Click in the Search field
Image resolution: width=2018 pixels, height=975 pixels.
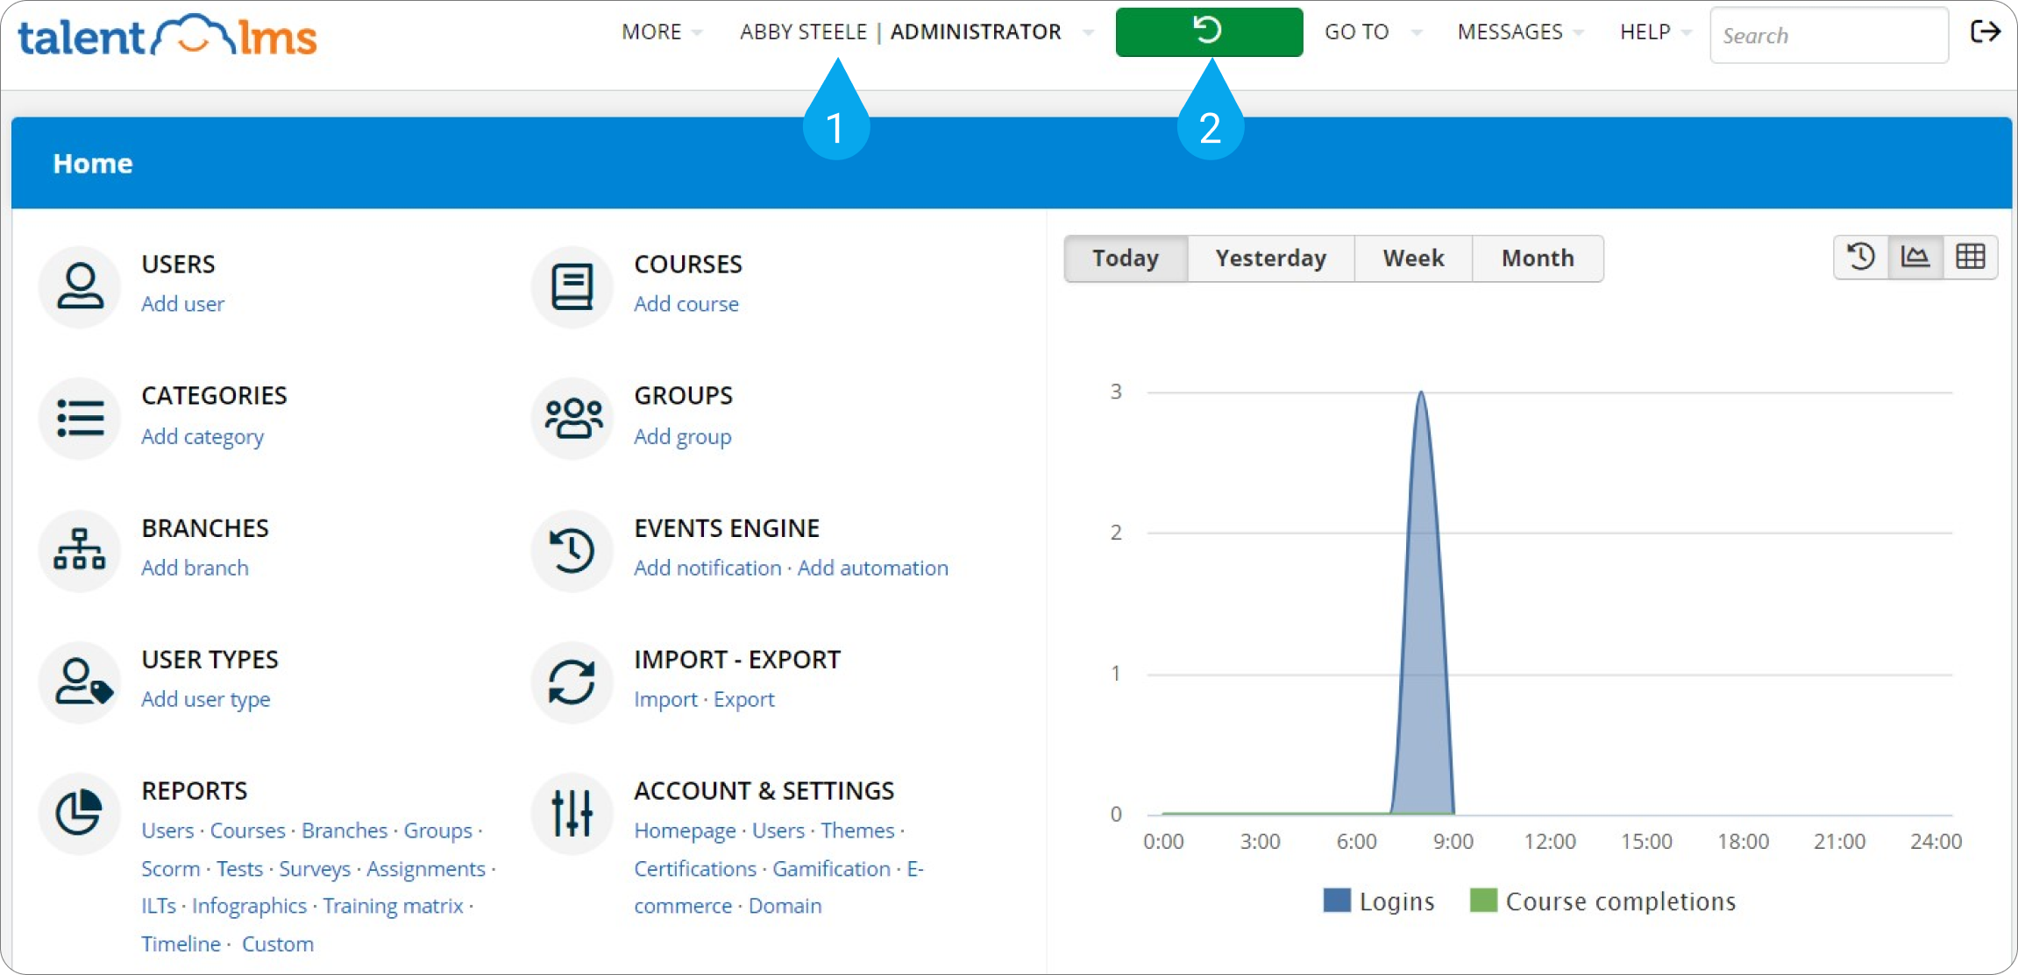tap(1830, 36)
